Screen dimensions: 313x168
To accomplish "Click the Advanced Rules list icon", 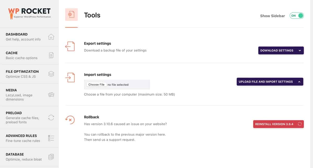I will point(51,138).
